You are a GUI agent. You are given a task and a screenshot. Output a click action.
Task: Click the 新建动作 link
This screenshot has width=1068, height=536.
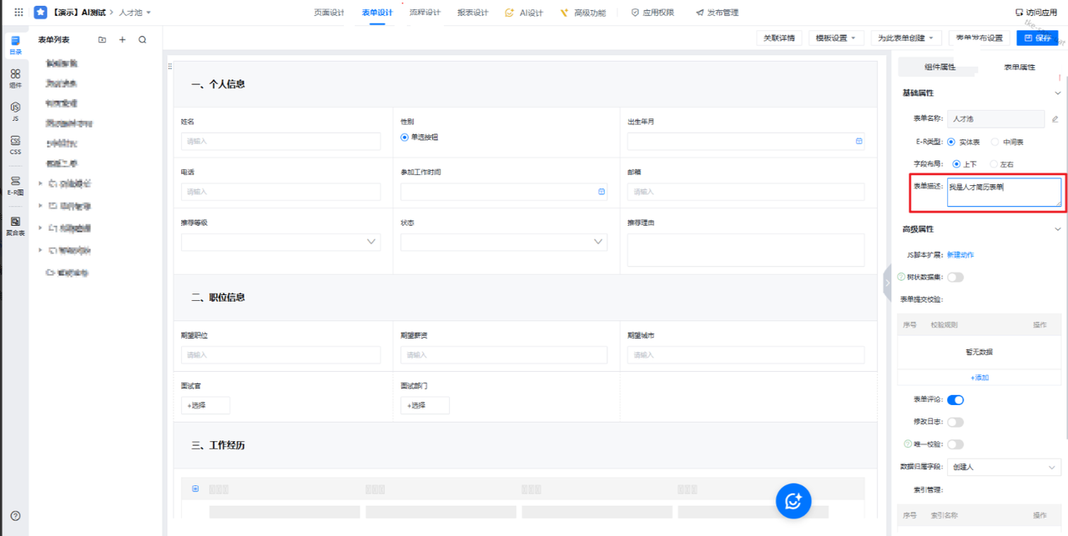coord(960,254)
